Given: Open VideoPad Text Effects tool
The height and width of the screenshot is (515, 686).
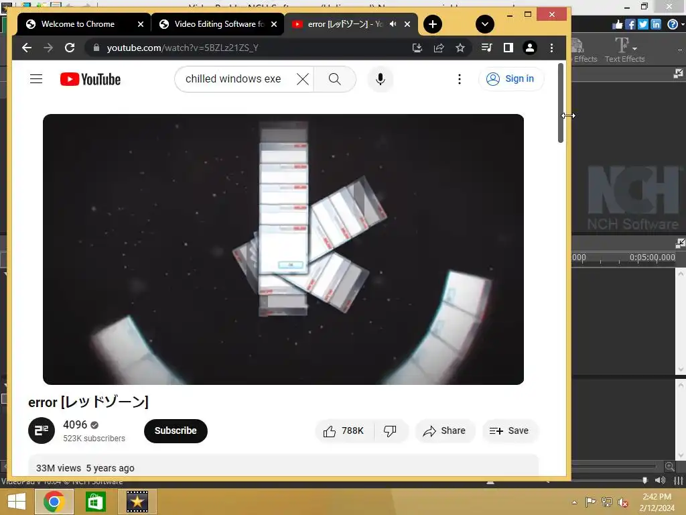Looking at the screenshot, I should [624, 50].
